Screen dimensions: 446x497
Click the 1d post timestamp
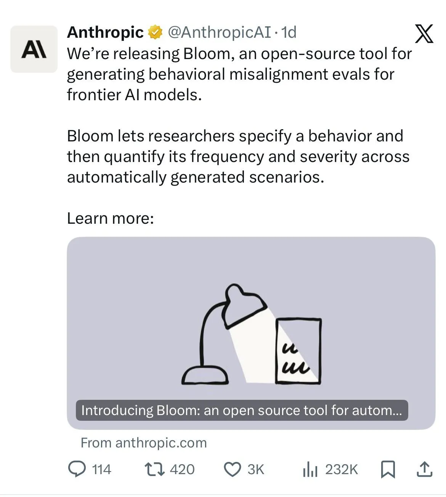click(x=289, y=32)
